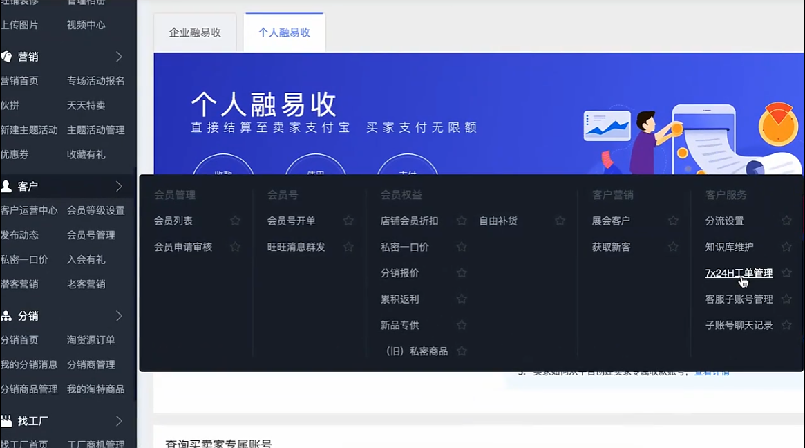
Task: Open 客户运营中心 in the left sidebar
Action: 29,210
